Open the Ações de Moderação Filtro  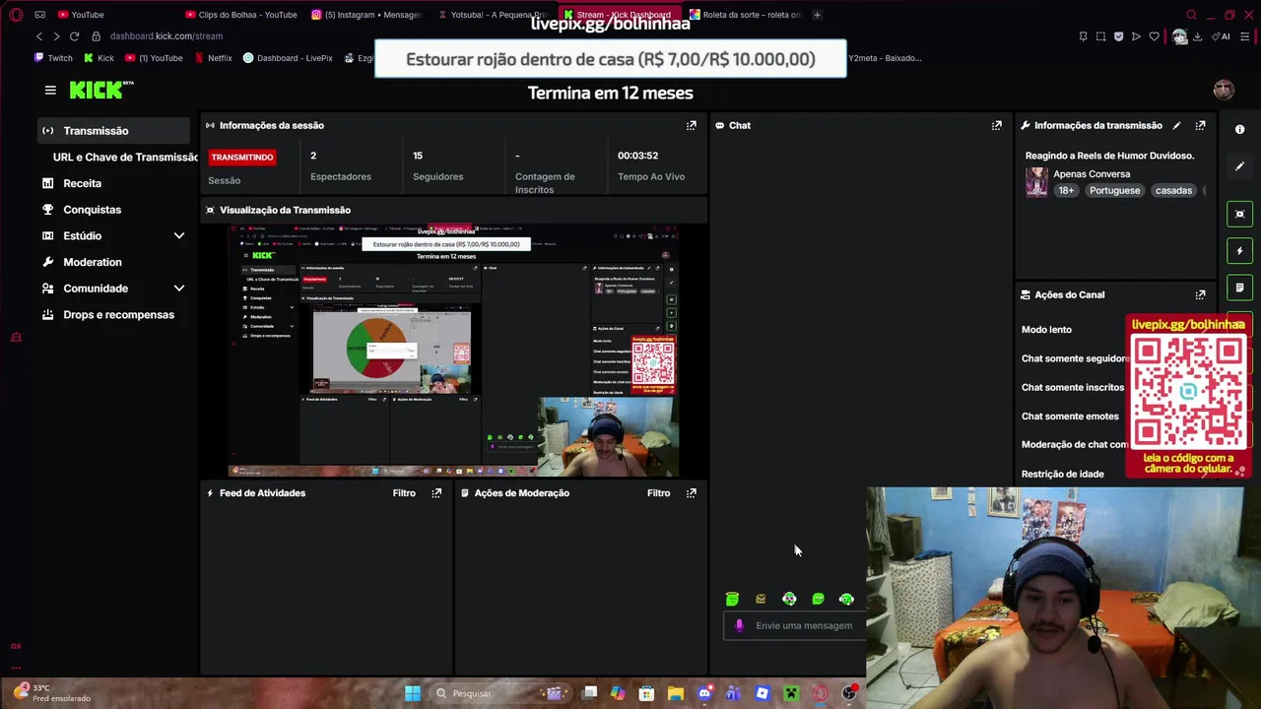(x=658, y=492)
